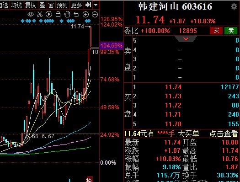Screen dimensions: 240x182
Task: Select the purple 104.69% level marker
Action: click(x=112, y=45)
